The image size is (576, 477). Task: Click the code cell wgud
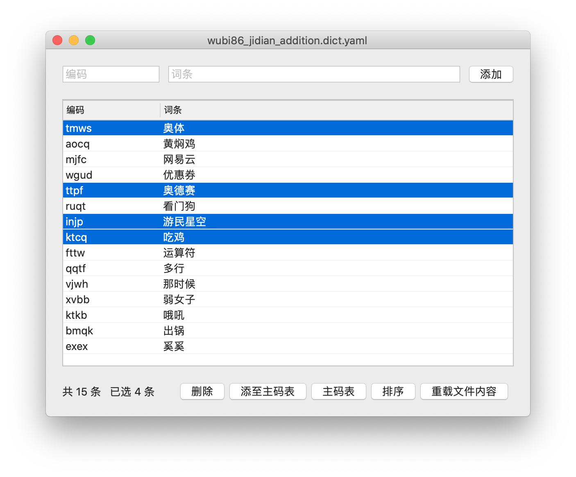pyautogui.click(x=79, y=175)
